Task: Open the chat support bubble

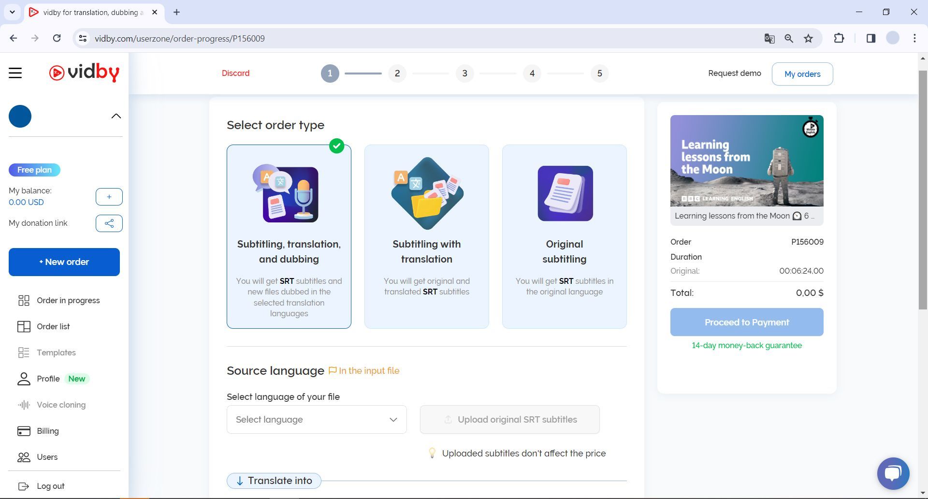Action: pyautogui.click(x=894, y=473)
